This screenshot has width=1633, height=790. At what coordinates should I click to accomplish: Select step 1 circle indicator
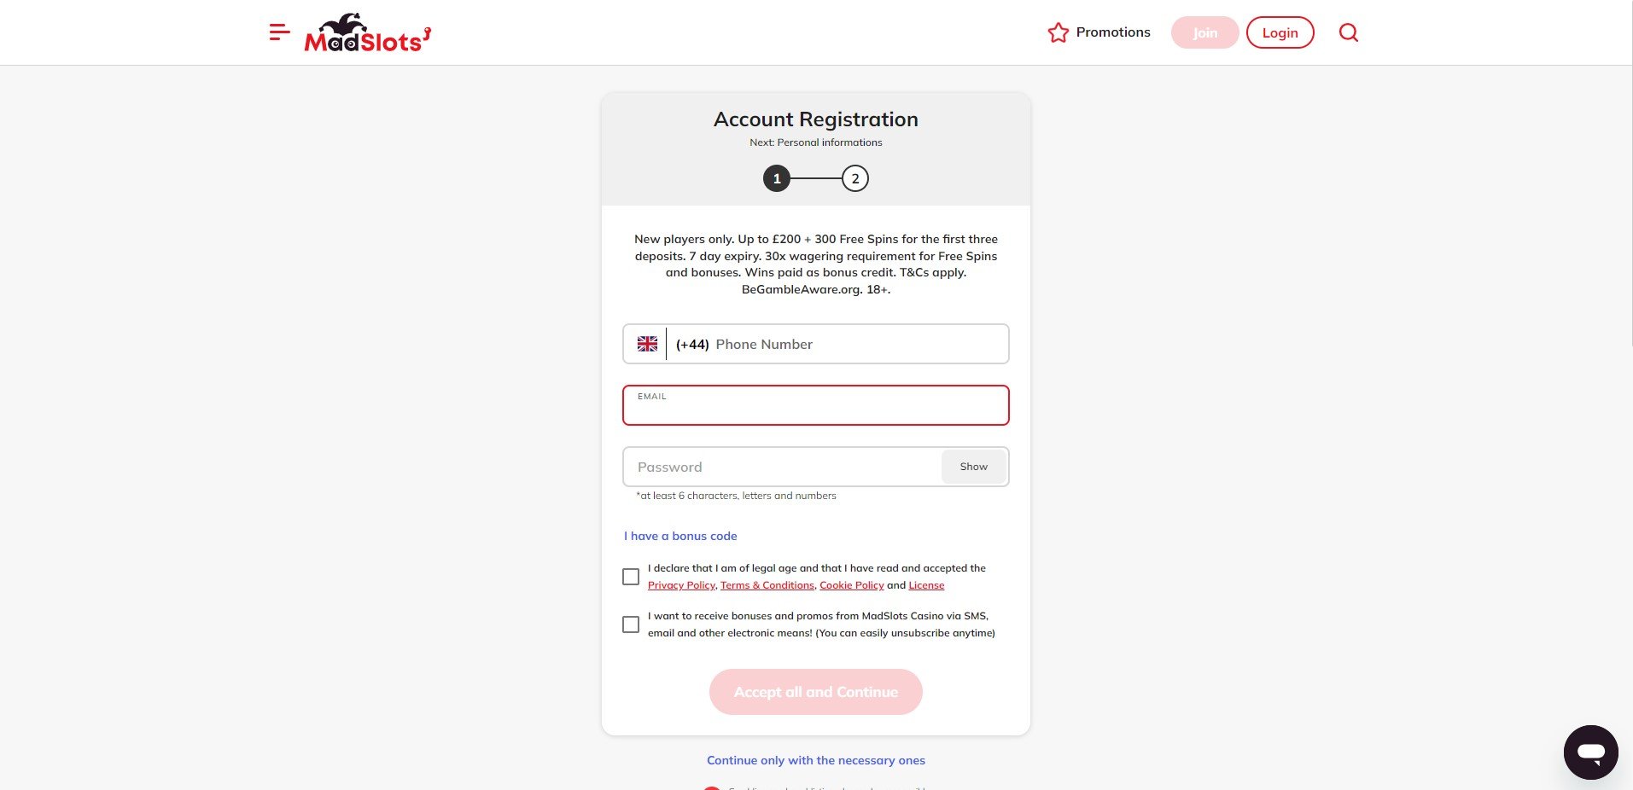pos(777,179)
